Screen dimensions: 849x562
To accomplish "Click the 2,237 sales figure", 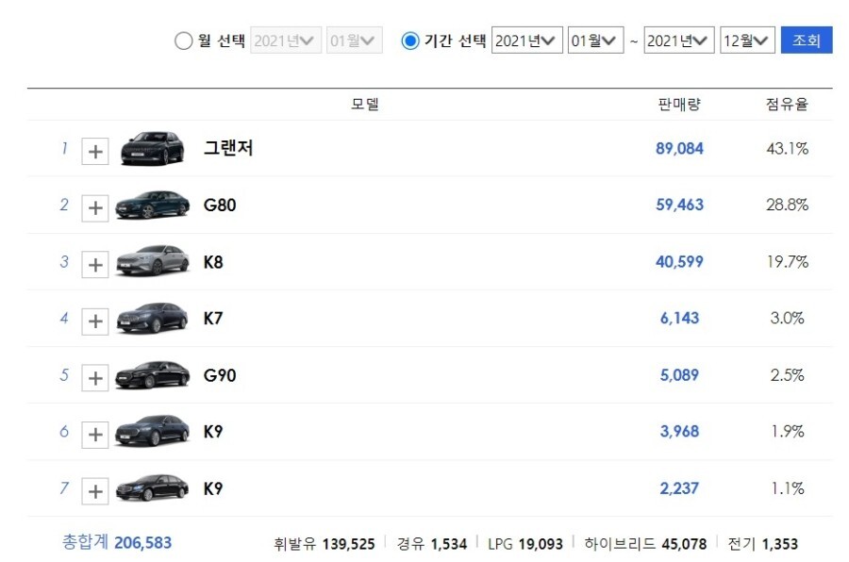I will coord(679,488).
